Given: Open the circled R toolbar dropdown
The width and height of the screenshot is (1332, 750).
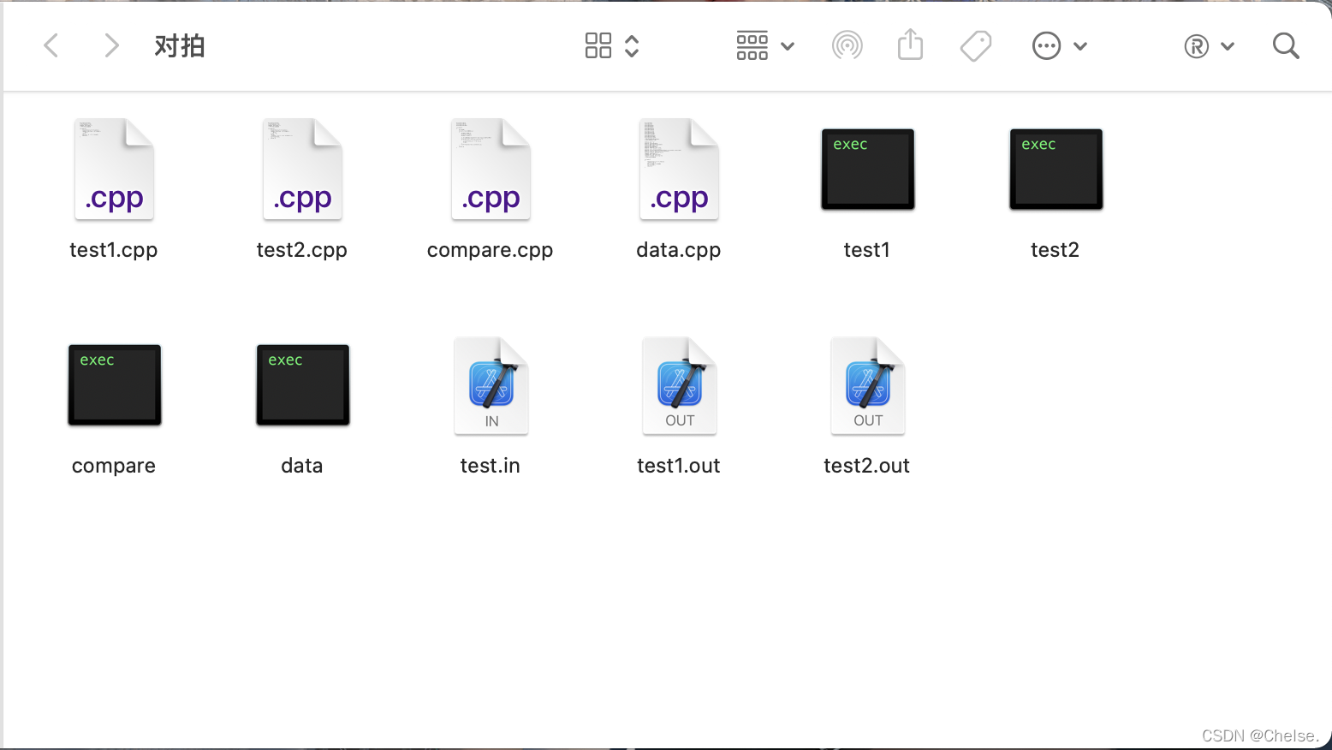Looking at the screenshot, I should pyautogui.click(x=1210, y=46).
